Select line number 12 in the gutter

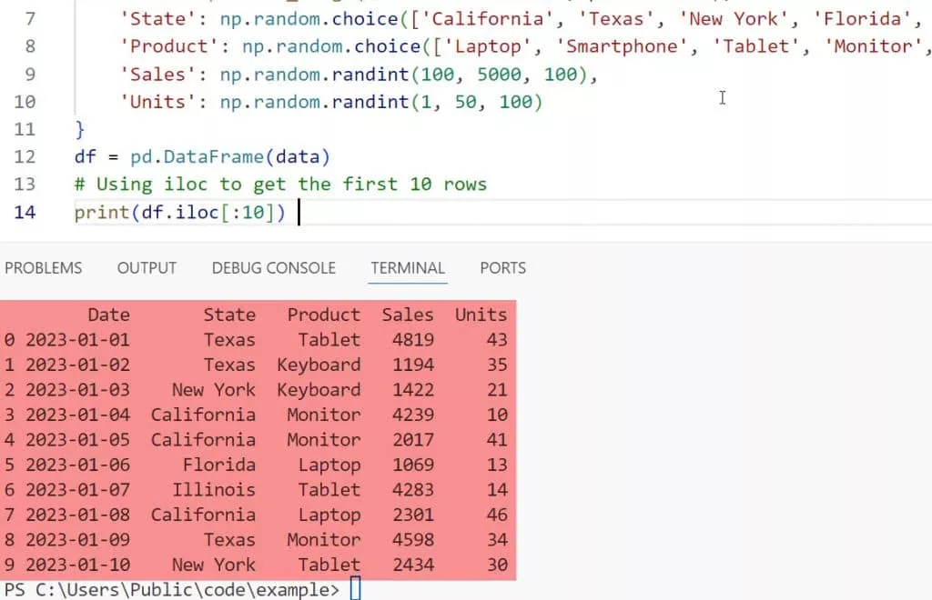point(25,156)
